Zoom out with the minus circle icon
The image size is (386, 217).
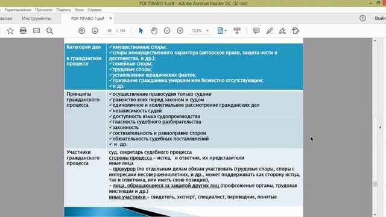tap(167, 31)
